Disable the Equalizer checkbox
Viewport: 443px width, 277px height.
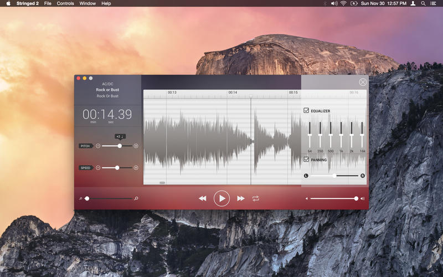[x=307, y=111]
